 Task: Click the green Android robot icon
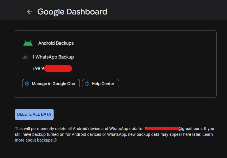28,43
